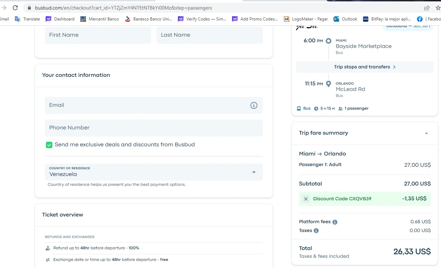Open the Outlook bookmark
This screenshot has width=441, height=268.
click(346, 19)
